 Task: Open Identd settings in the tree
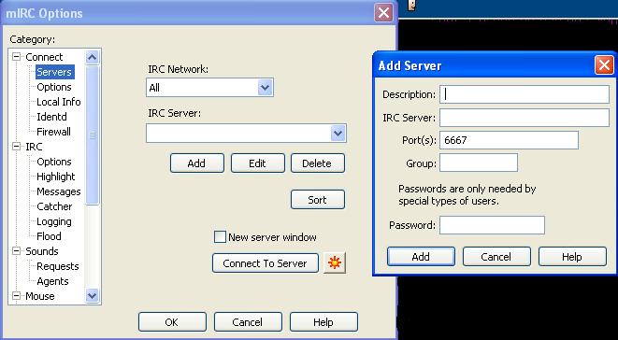click(51, 117)
